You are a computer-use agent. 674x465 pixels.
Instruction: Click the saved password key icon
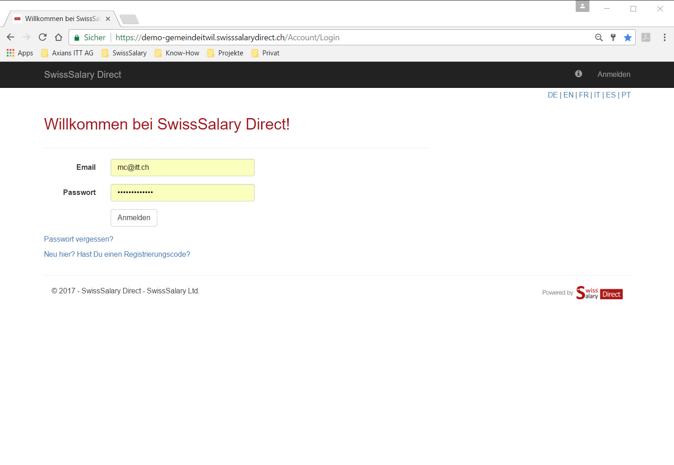coord(613,38)
